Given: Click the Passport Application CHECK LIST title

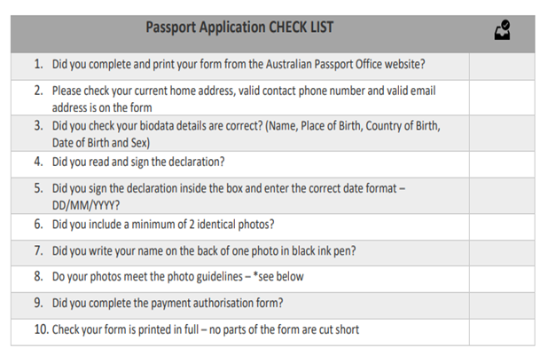Looking at the screenshot, I should tap(239, 28).
